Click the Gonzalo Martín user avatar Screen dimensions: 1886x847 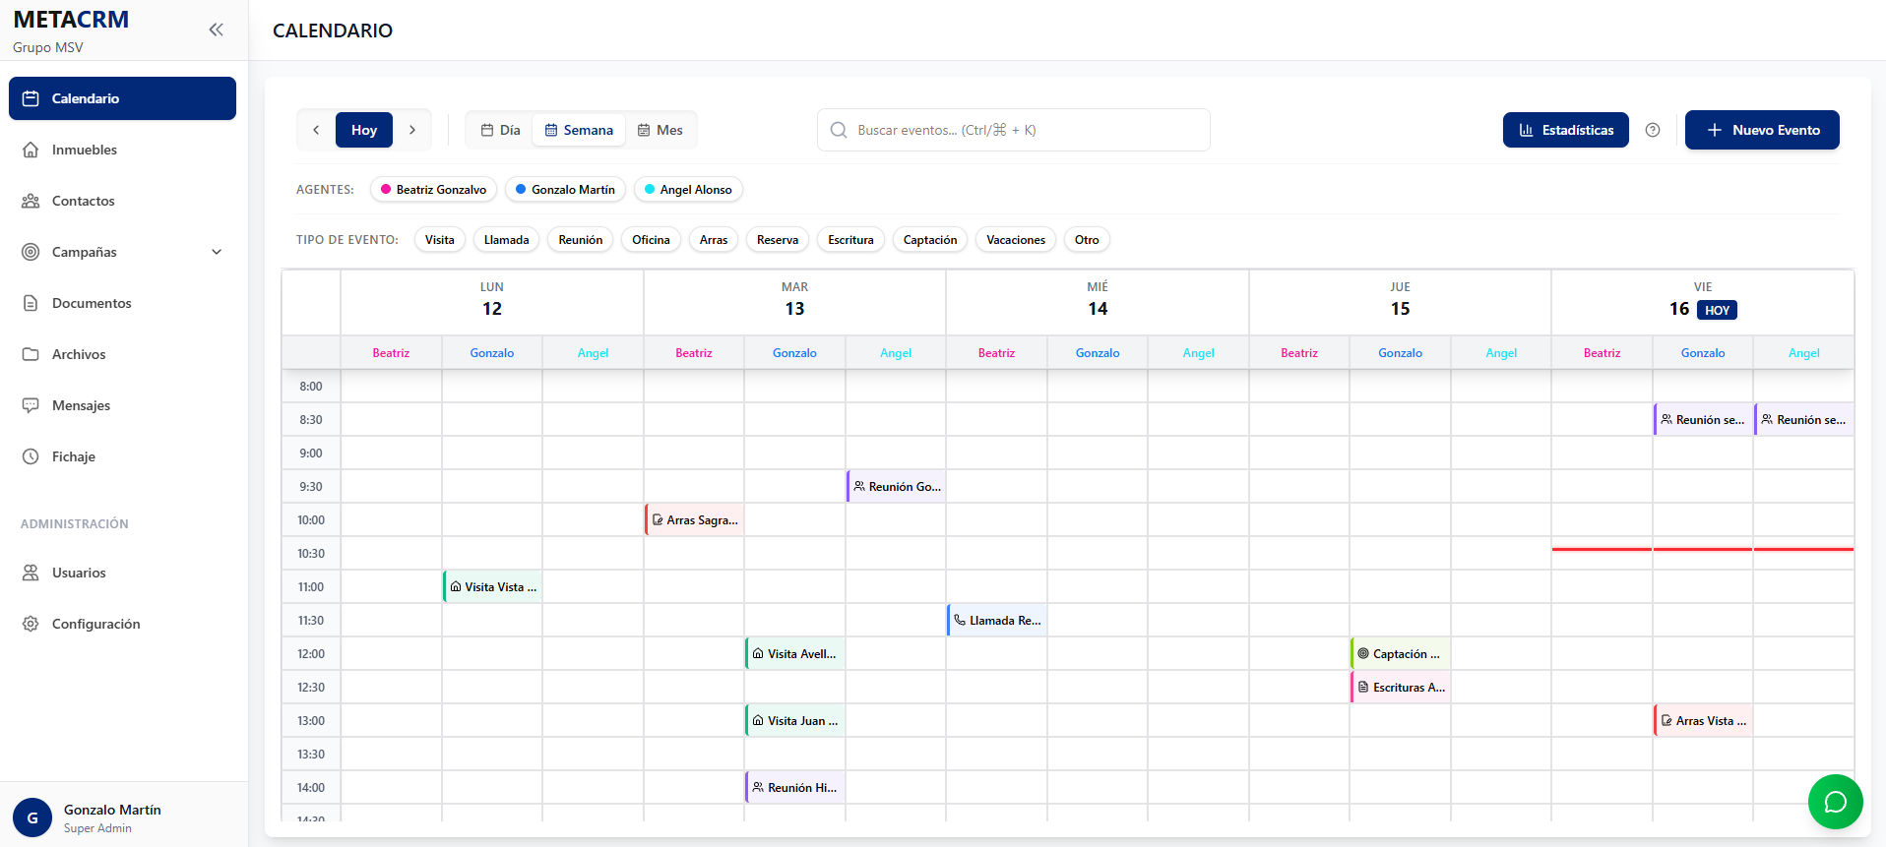coord(32,817)
